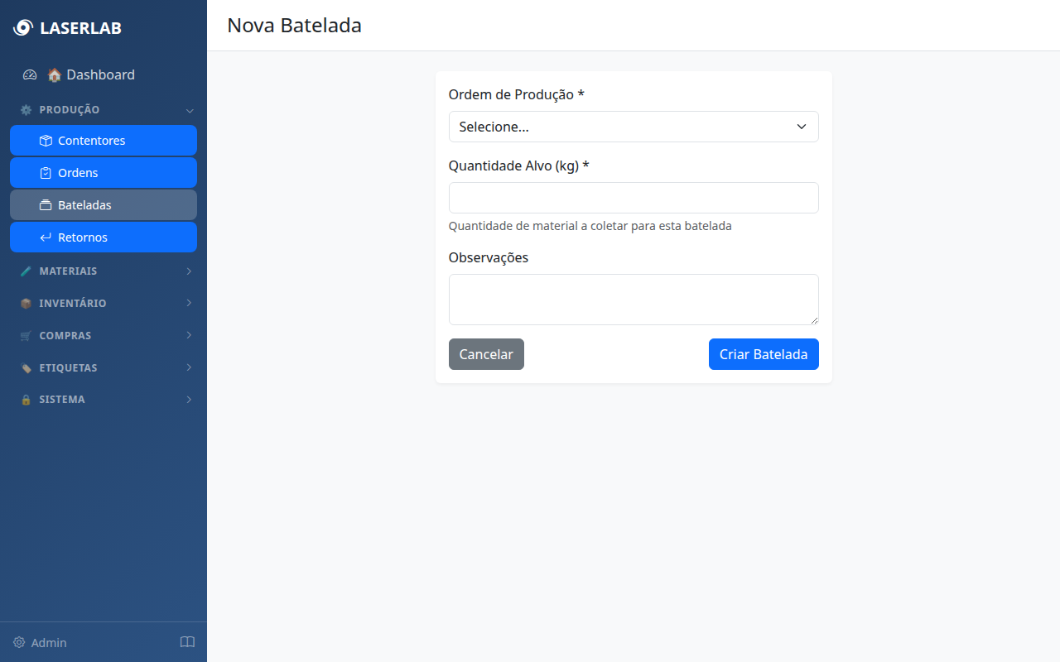Click the Retornos return-arrow icon
Image resolution: width=1060 pixels, height=662 pixels.
click(46, 237)
